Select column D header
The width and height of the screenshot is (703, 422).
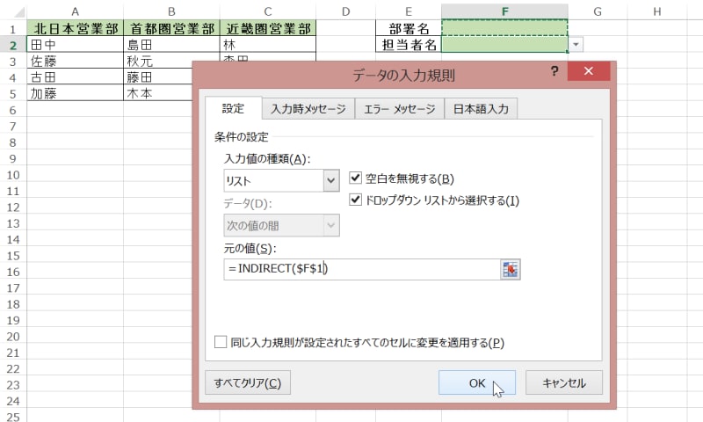point(345,11)
